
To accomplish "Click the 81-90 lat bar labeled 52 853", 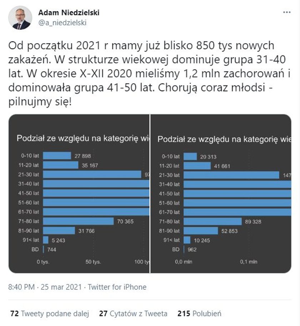I will (x=201, y=231).
